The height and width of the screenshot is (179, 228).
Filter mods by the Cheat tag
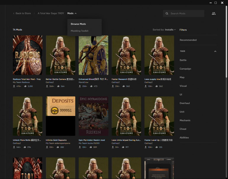(183, 129)
